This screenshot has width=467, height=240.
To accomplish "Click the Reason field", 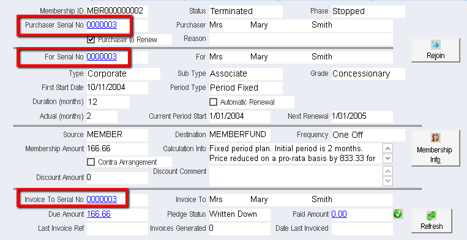I will (x=301, y=39).
